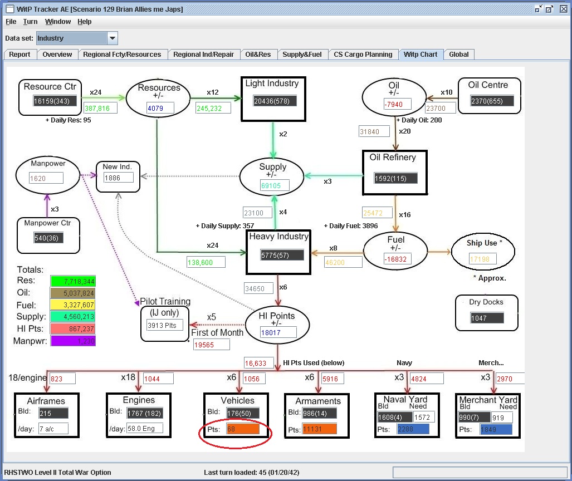The width and height of the screenshot is (572, 481).
Task: Click the green Res total swatch
Action: (x=73, y=281)
